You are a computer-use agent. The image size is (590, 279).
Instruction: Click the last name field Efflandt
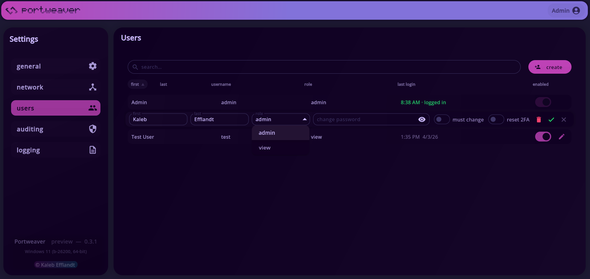(x=219, y=119)
